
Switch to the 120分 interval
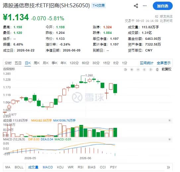click(x=74, y=63)
